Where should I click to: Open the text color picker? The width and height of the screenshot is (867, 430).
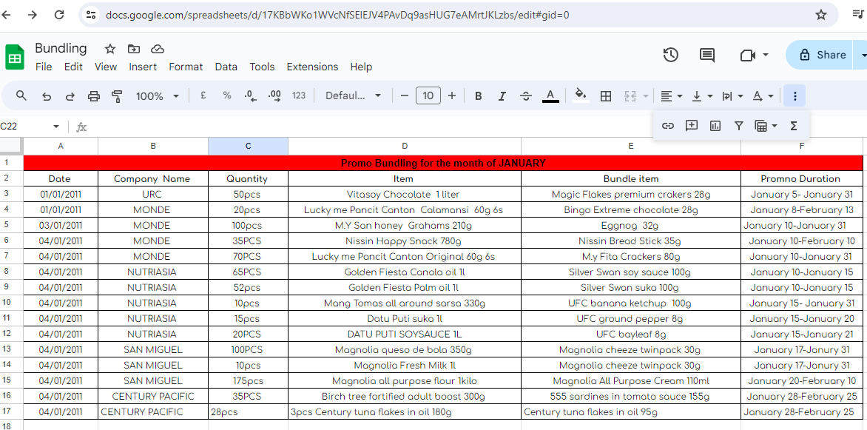(550, 95)
